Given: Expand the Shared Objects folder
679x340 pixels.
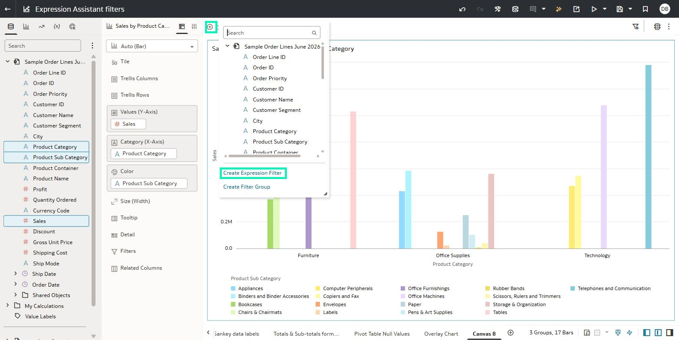Looking at the screenshot, I should (x=16, y=295).
